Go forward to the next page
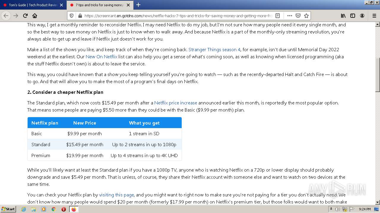Image resolution: width=380 pixels, height=213 pixels. pos(16,16)
